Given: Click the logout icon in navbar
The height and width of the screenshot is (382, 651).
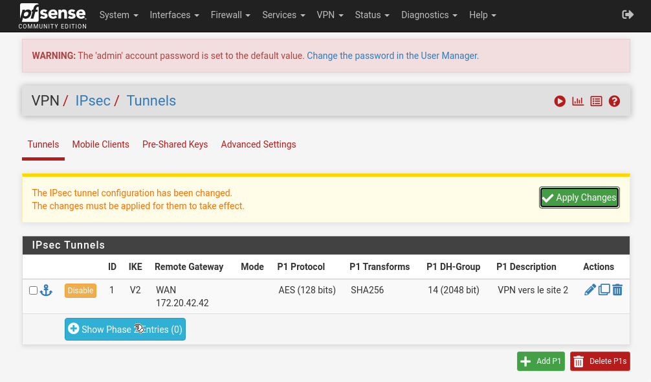Looking at the screenshot, I should (x=627, y=15).
